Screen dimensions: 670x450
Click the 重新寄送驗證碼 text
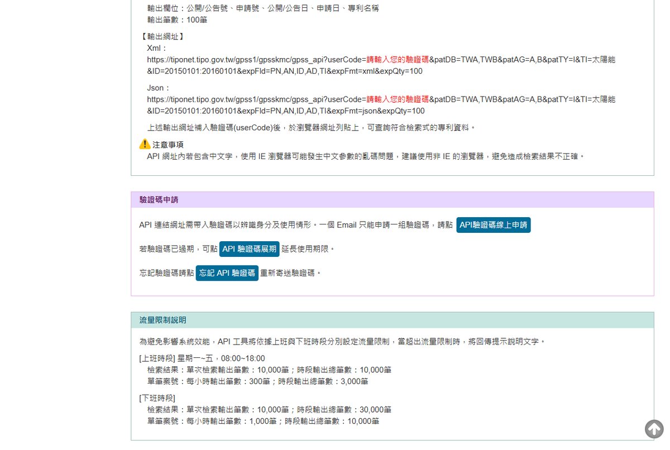click(x=291, y=273)
